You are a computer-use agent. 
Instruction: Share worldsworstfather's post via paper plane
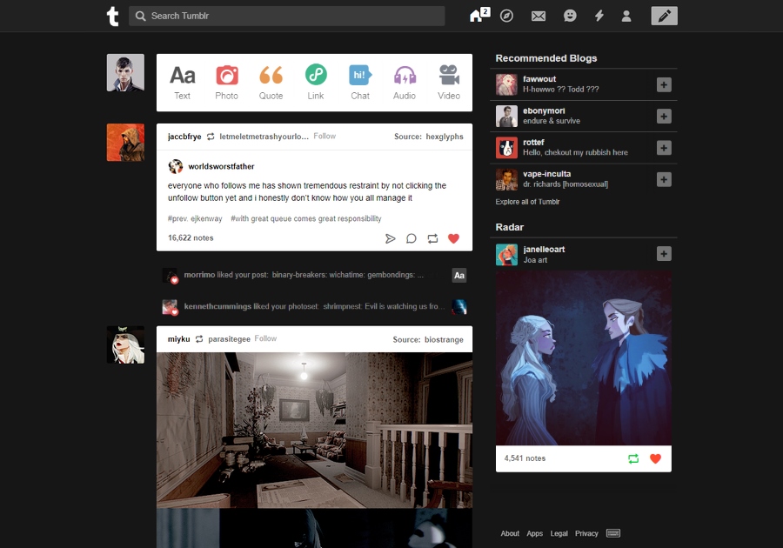coord(390,237)
